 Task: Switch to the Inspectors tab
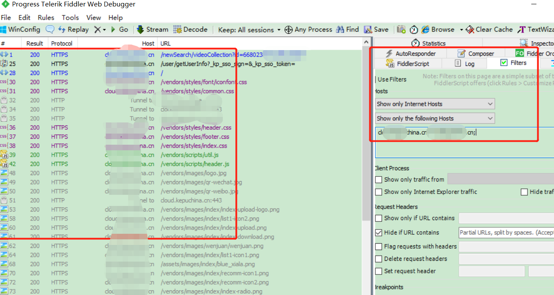pos(536,43)
